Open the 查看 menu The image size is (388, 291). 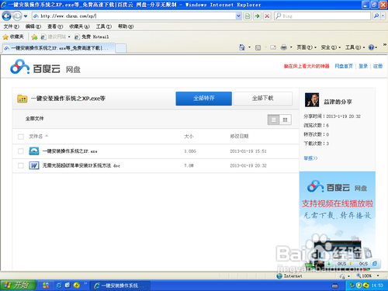(55, 26)
